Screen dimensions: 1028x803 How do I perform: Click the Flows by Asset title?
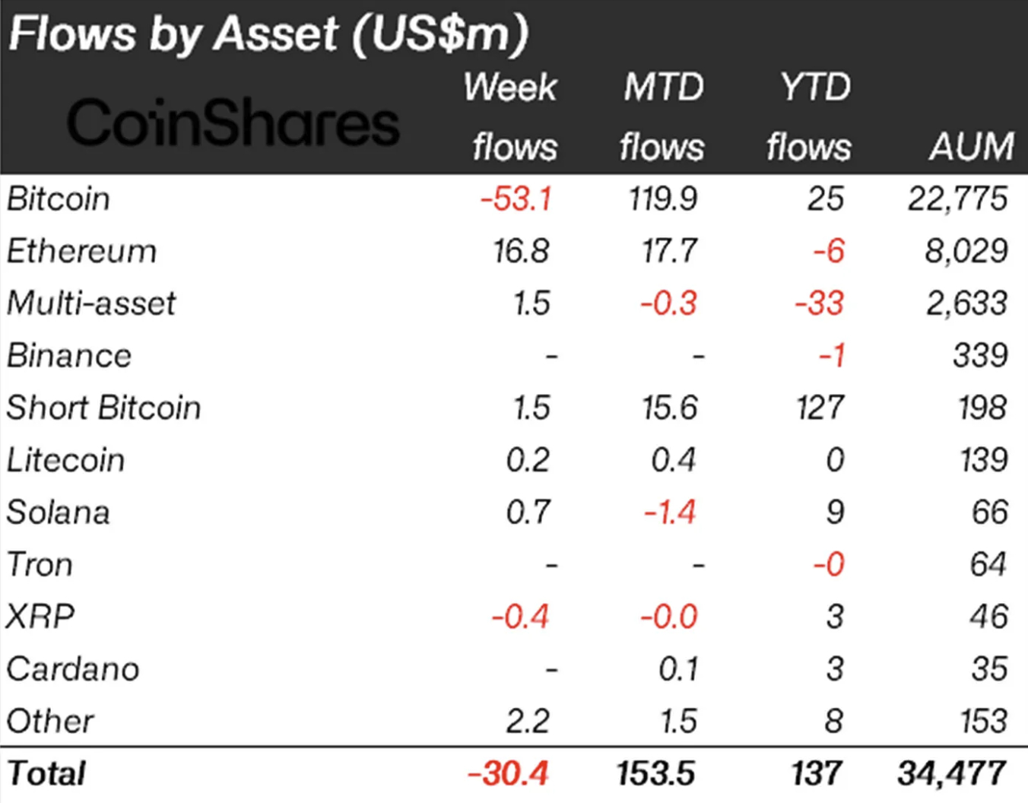268,34
